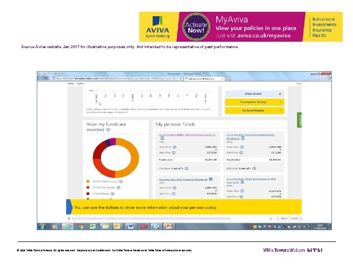Viewport: 353px width, 265px height.
Task: Open Aviva Pensions Emerging Markets fund link
Action: coord(183,180)
